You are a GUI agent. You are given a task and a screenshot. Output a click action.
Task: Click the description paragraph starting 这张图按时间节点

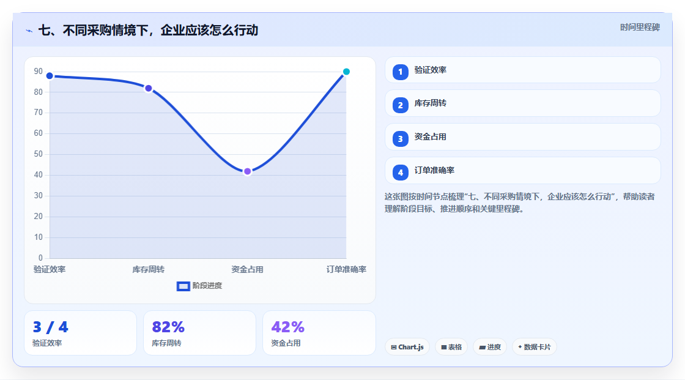click(x=520, y=203)
